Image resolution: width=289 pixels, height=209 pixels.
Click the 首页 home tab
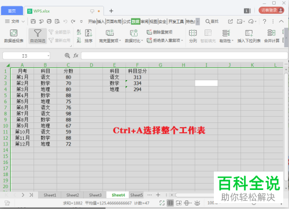[12, 11]
